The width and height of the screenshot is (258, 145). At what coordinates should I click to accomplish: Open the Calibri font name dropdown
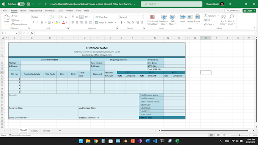pos(50,17)
